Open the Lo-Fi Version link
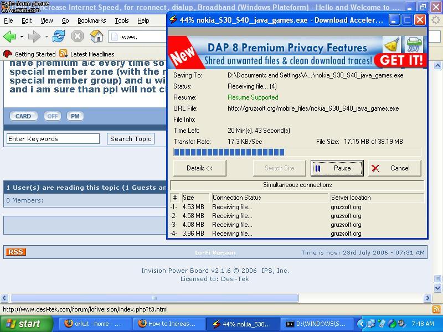This screenshot has height=332, width=443. pos(215,253)
